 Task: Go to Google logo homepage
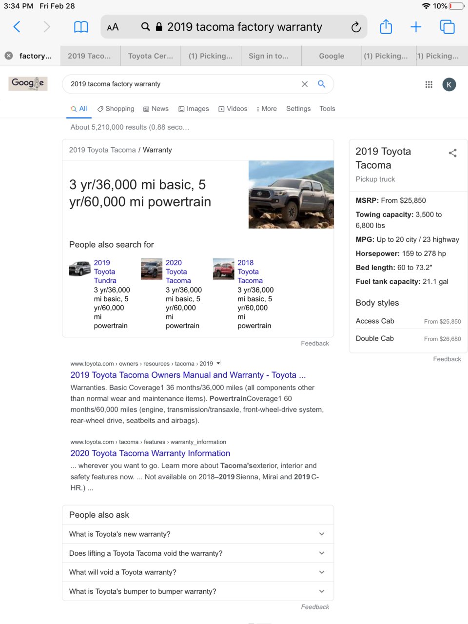click(x=28, y=83)
